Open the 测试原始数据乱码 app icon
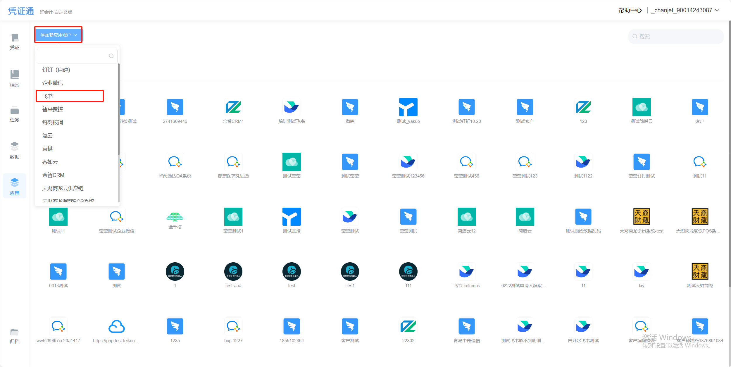 pyautogui.click(x=583, y=217)
